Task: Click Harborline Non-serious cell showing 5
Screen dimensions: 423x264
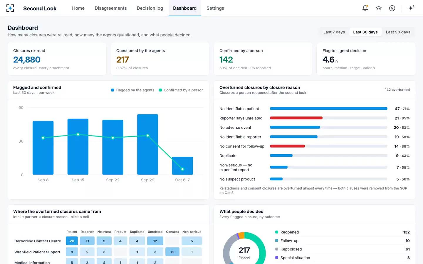Action: click(x=192, y=241)
